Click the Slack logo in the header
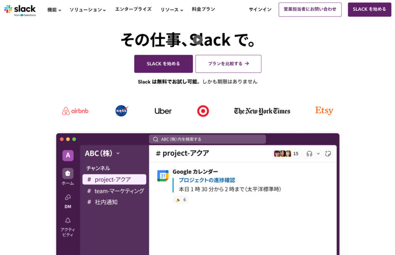The height and width of the screenshot is (255, 395). (x=20, y=10)
